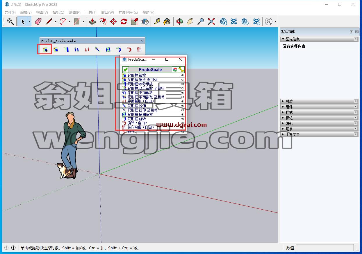Choose FredoScale box stretching toolbar icon

click(98, 50)
